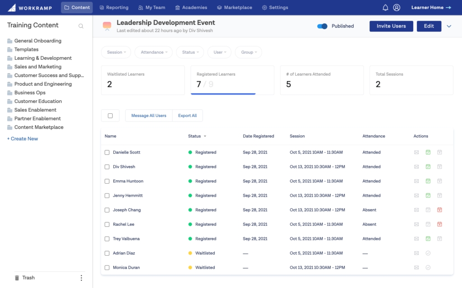Mark Joseph Chang absent red calendar icon
Viewport: 462px width, 288px height.
(439, 210)
